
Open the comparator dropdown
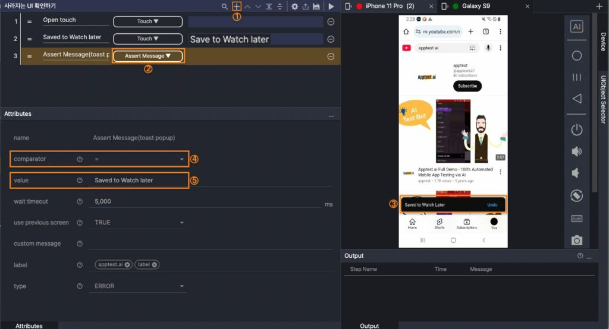point(181,159)
